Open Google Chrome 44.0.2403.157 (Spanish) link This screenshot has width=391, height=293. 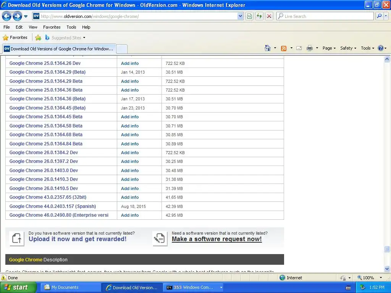coord(53,206)
